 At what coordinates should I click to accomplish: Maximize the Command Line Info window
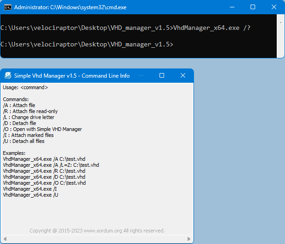[161, 76]
